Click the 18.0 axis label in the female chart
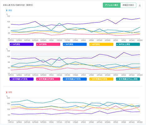This screenshot has height=125, width=146. click(x=8, y=104)
